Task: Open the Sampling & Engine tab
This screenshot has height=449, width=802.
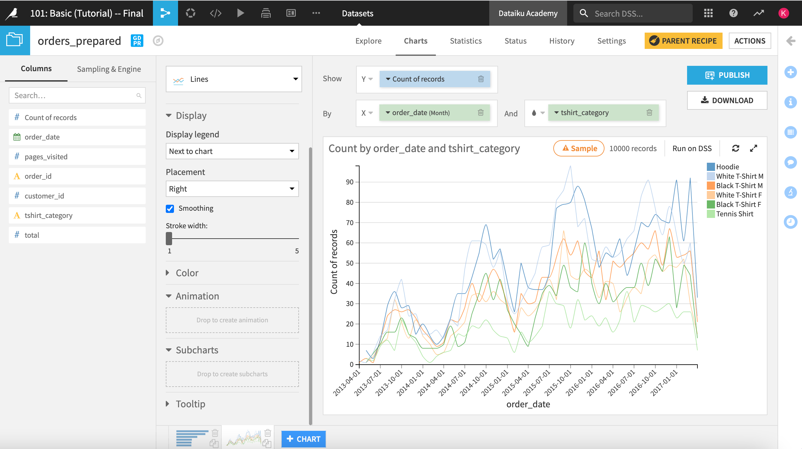Action: [x=109, y=69]
